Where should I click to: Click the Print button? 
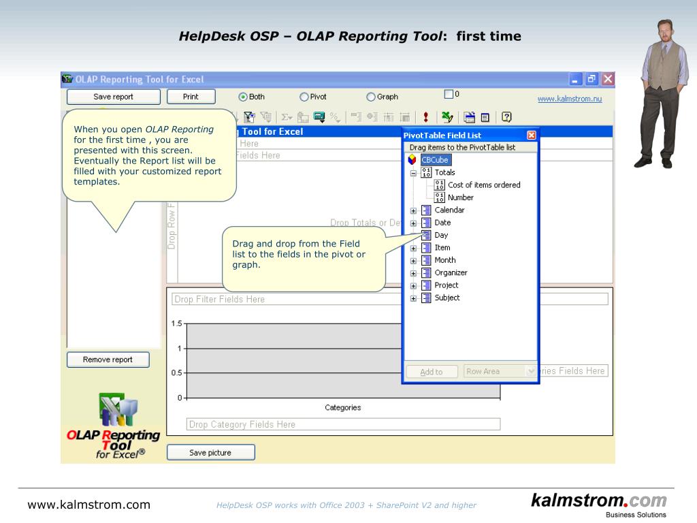(x=191, y=97)
